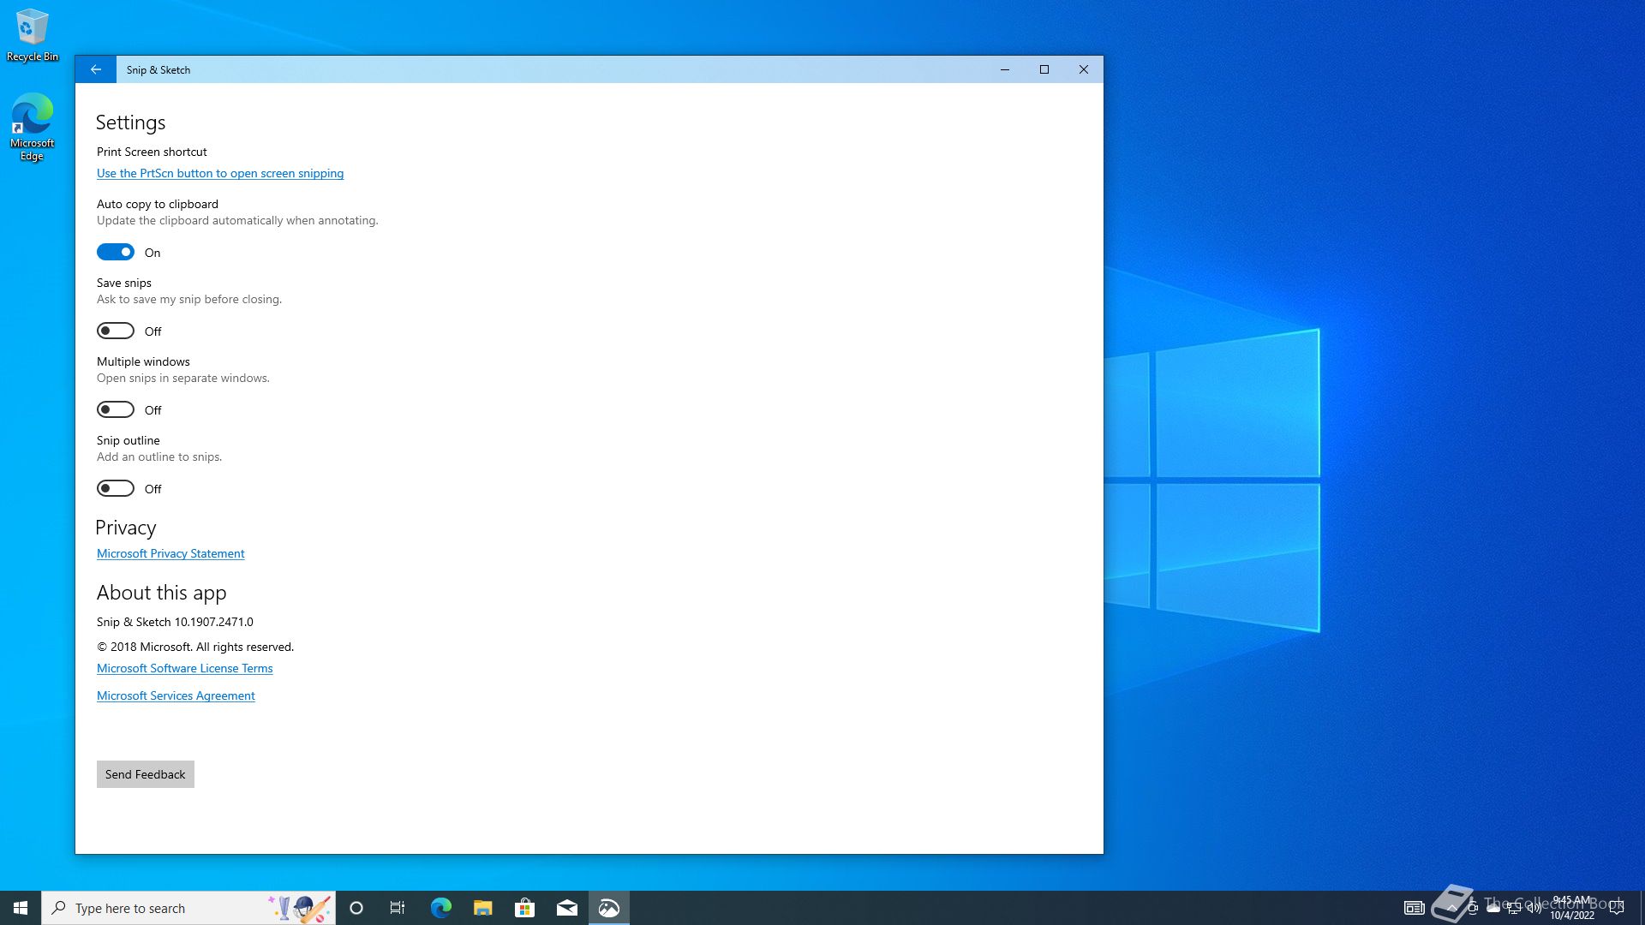Open Cortana from the taskbar
The image size is (1645, 925).
coord(356,908)
